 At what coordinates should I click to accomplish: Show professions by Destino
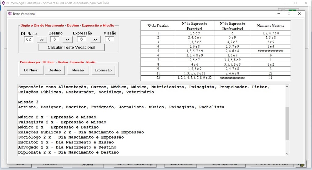click(x=55, y=70)
